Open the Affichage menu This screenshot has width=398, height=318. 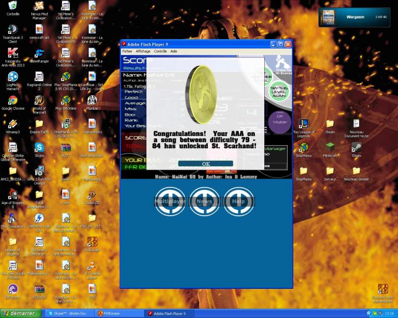143,51
